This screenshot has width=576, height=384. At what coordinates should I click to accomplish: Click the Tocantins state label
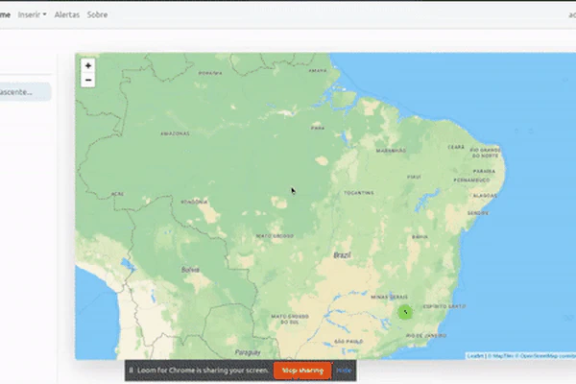click(358, 193)
